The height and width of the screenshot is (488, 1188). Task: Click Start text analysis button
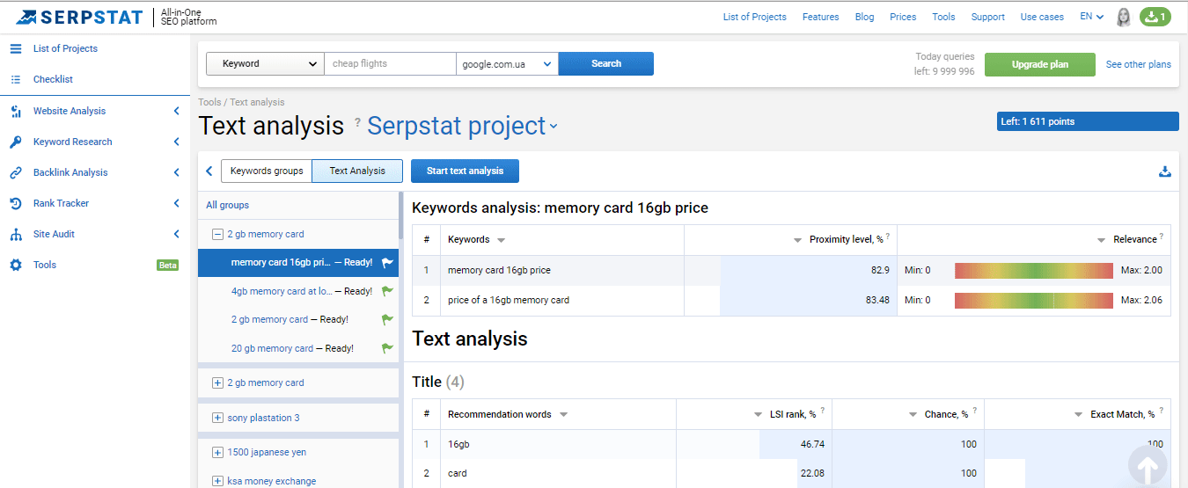[465, 171]
